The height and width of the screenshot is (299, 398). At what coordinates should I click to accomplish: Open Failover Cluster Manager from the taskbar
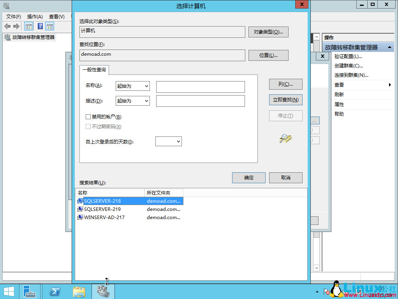[x=103, y=291]
